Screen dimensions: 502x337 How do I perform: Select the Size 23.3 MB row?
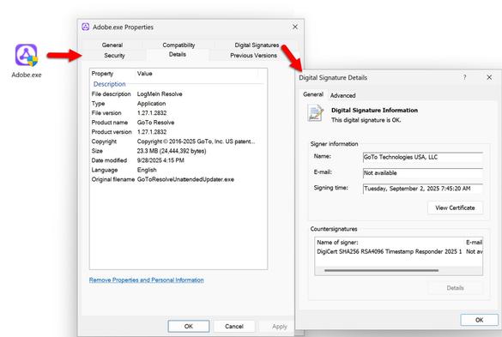tap(178, 151)
